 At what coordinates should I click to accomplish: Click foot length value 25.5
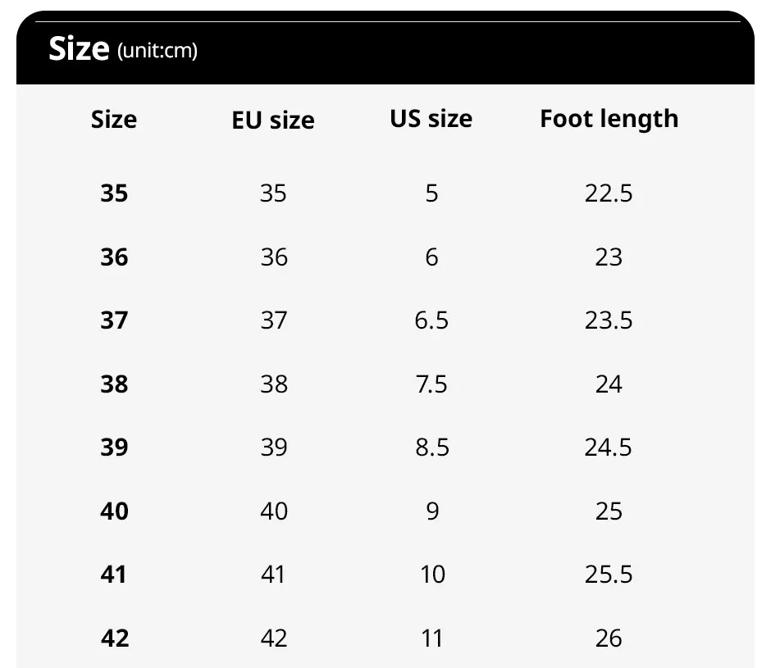tap(609, 575)
